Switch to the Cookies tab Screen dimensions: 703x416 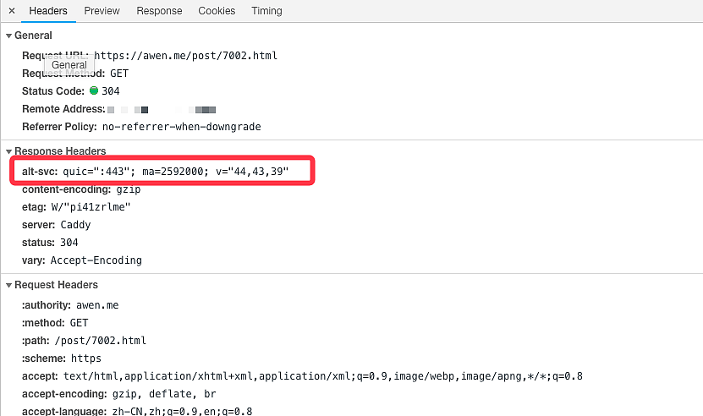pos(217,11)
